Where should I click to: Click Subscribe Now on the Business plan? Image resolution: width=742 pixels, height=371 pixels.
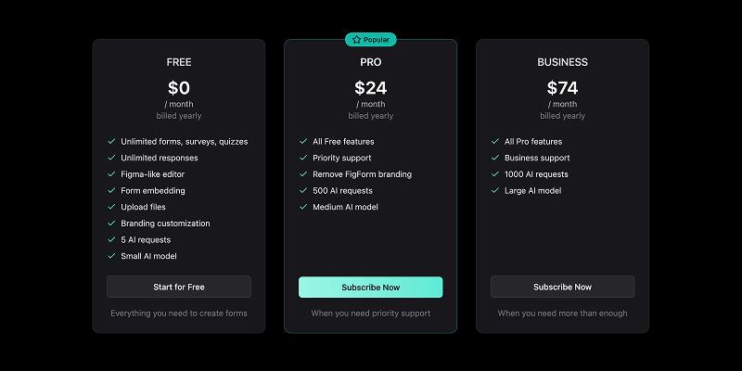tap(562, 288)
